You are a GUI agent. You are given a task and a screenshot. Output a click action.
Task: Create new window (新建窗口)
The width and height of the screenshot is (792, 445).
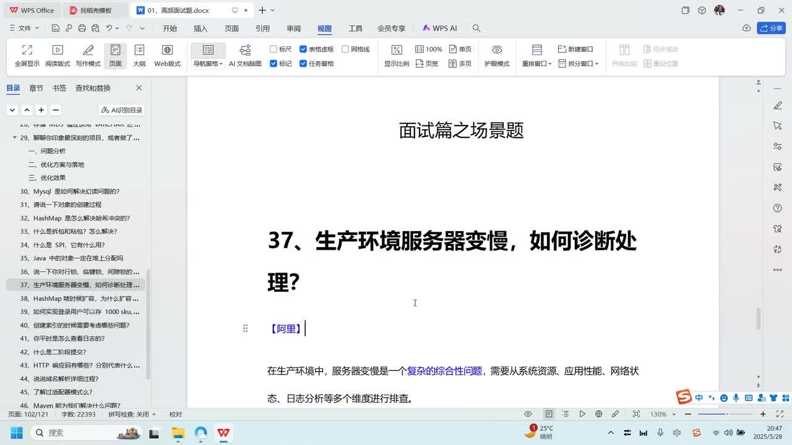click(x=575, y=49)
